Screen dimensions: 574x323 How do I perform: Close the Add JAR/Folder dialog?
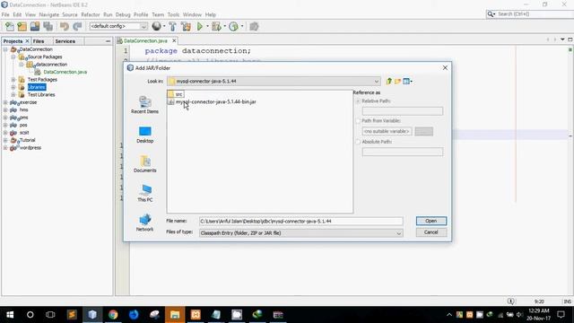[x=445, y=68]
